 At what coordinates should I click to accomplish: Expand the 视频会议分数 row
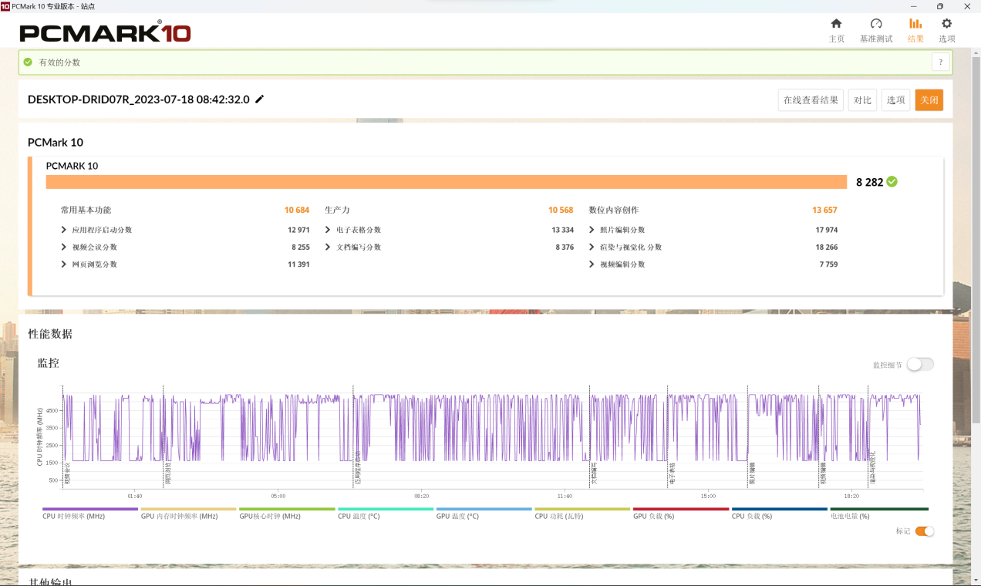coord(64,248)
